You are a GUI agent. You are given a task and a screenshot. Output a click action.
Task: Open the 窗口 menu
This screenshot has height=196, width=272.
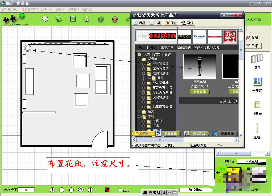[x=74, y=10]
